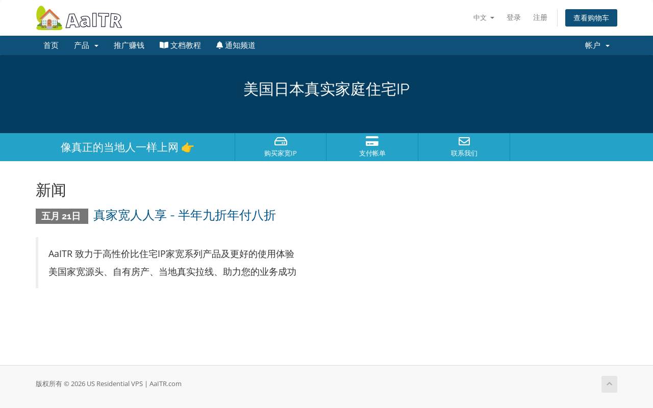
Task: Click the line 美国家宽源头、自有房产
Action: click(x=172, y=272)
